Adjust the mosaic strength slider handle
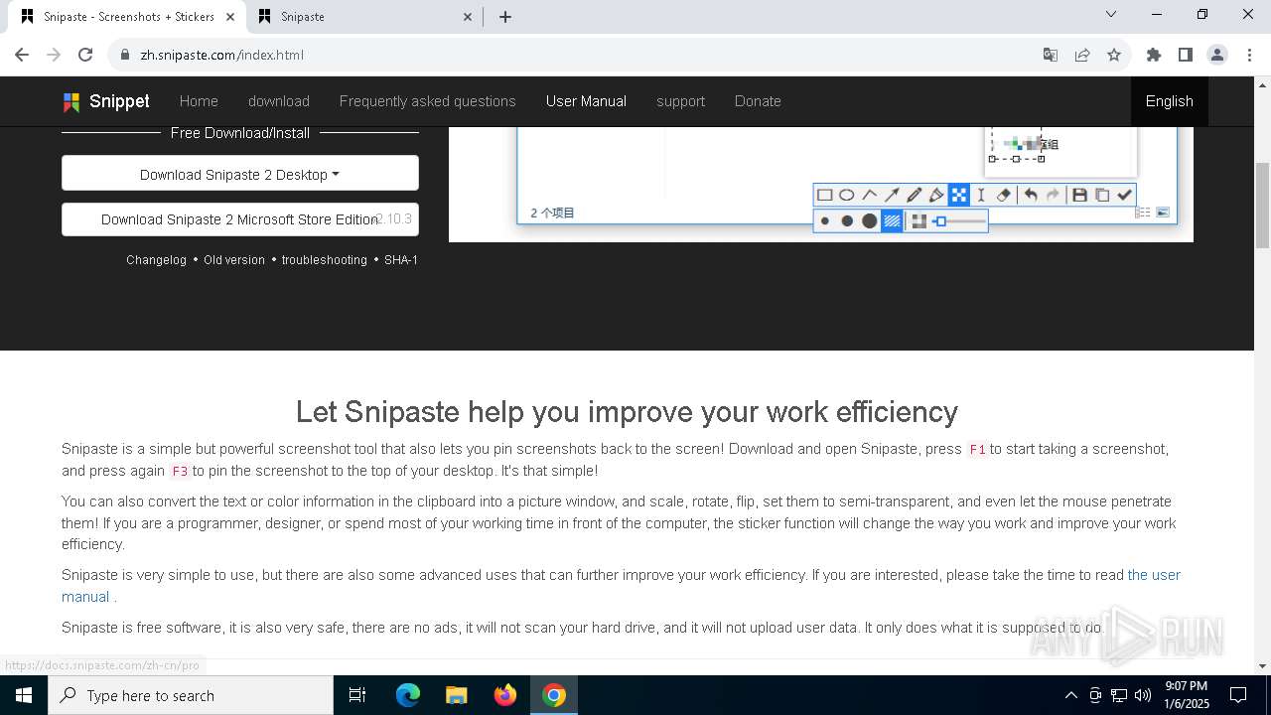Viewport: 1271px width, 715px height. (940, 221)
